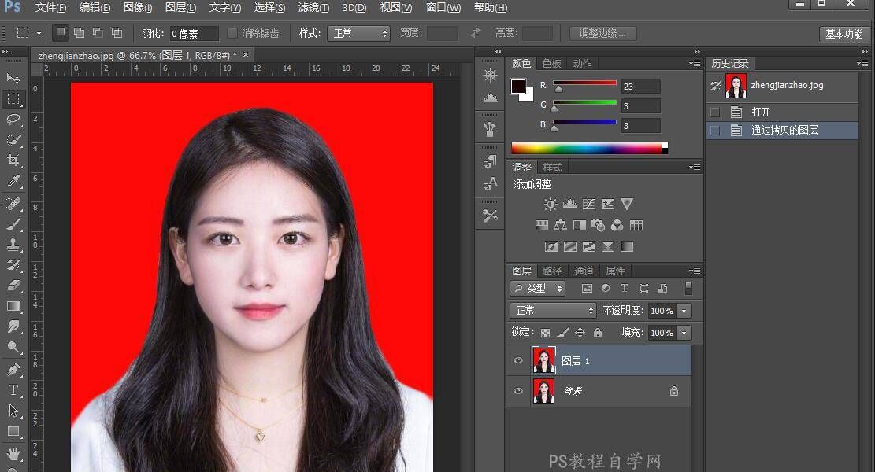Open the layer type filter dropdown
The width and height of the screenshot is (875, 472).
[537, 288]
